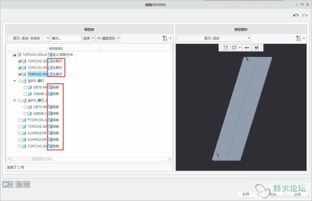This screenshot has width=312, height=201.
Task: Click the horizontal double-arrow icon in graphics toolbar
Action: tap(247, 48)
